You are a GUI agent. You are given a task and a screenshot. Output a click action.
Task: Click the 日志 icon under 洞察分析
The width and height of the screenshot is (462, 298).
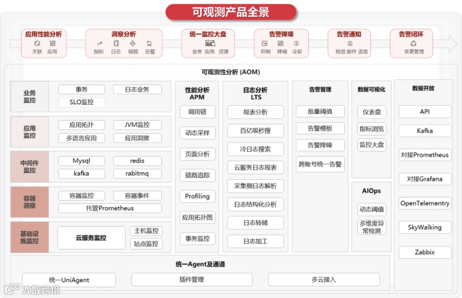pos(116,44)
